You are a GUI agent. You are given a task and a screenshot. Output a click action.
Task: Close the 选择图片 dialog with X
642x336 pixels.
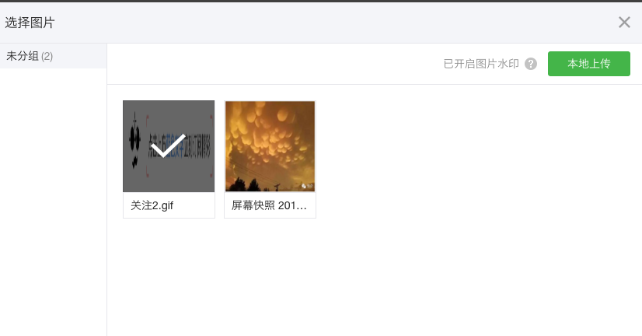[624, 22]
